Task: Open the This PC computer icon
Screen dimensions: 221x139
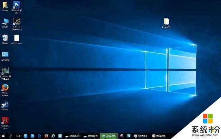Action: [5, 23]
